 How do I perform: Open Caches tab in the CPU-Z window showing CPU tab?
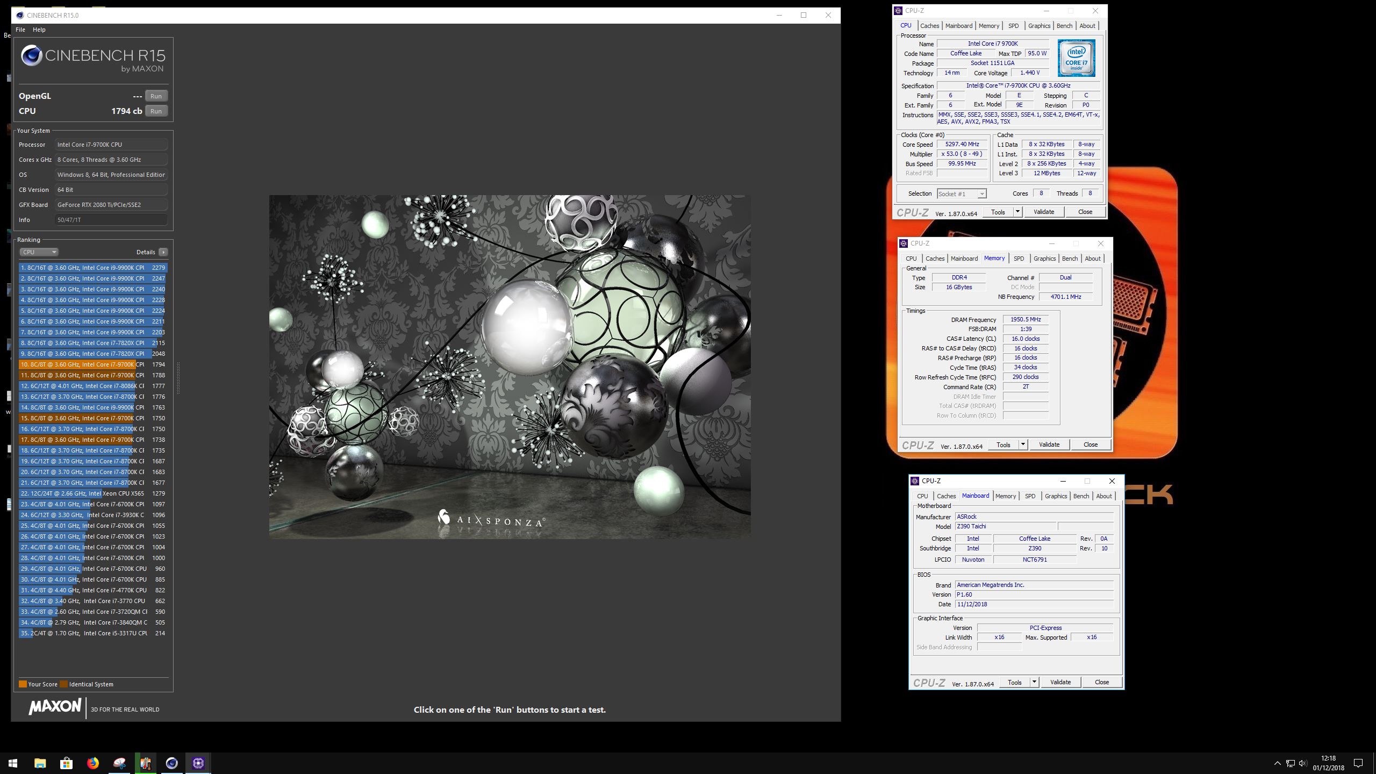click(929, 26)
